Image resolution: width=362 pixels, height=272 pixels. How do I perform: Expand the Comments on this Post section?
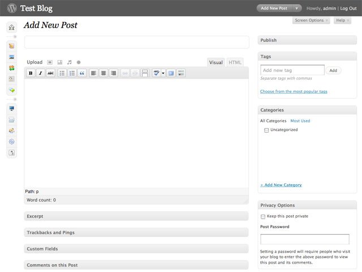click(136, 265)
